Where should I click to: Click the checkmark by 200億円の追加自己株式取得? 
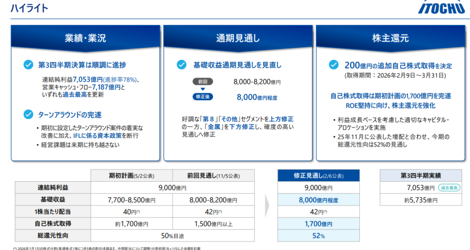(334, 65)
